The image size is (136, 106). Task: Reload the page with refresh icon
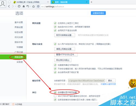(19, 6)
